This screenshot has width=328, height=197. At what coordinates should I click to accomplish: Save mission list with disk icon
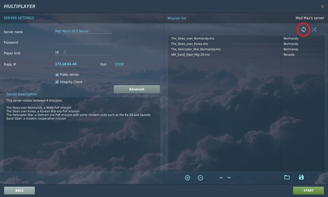tap(301, 177)
